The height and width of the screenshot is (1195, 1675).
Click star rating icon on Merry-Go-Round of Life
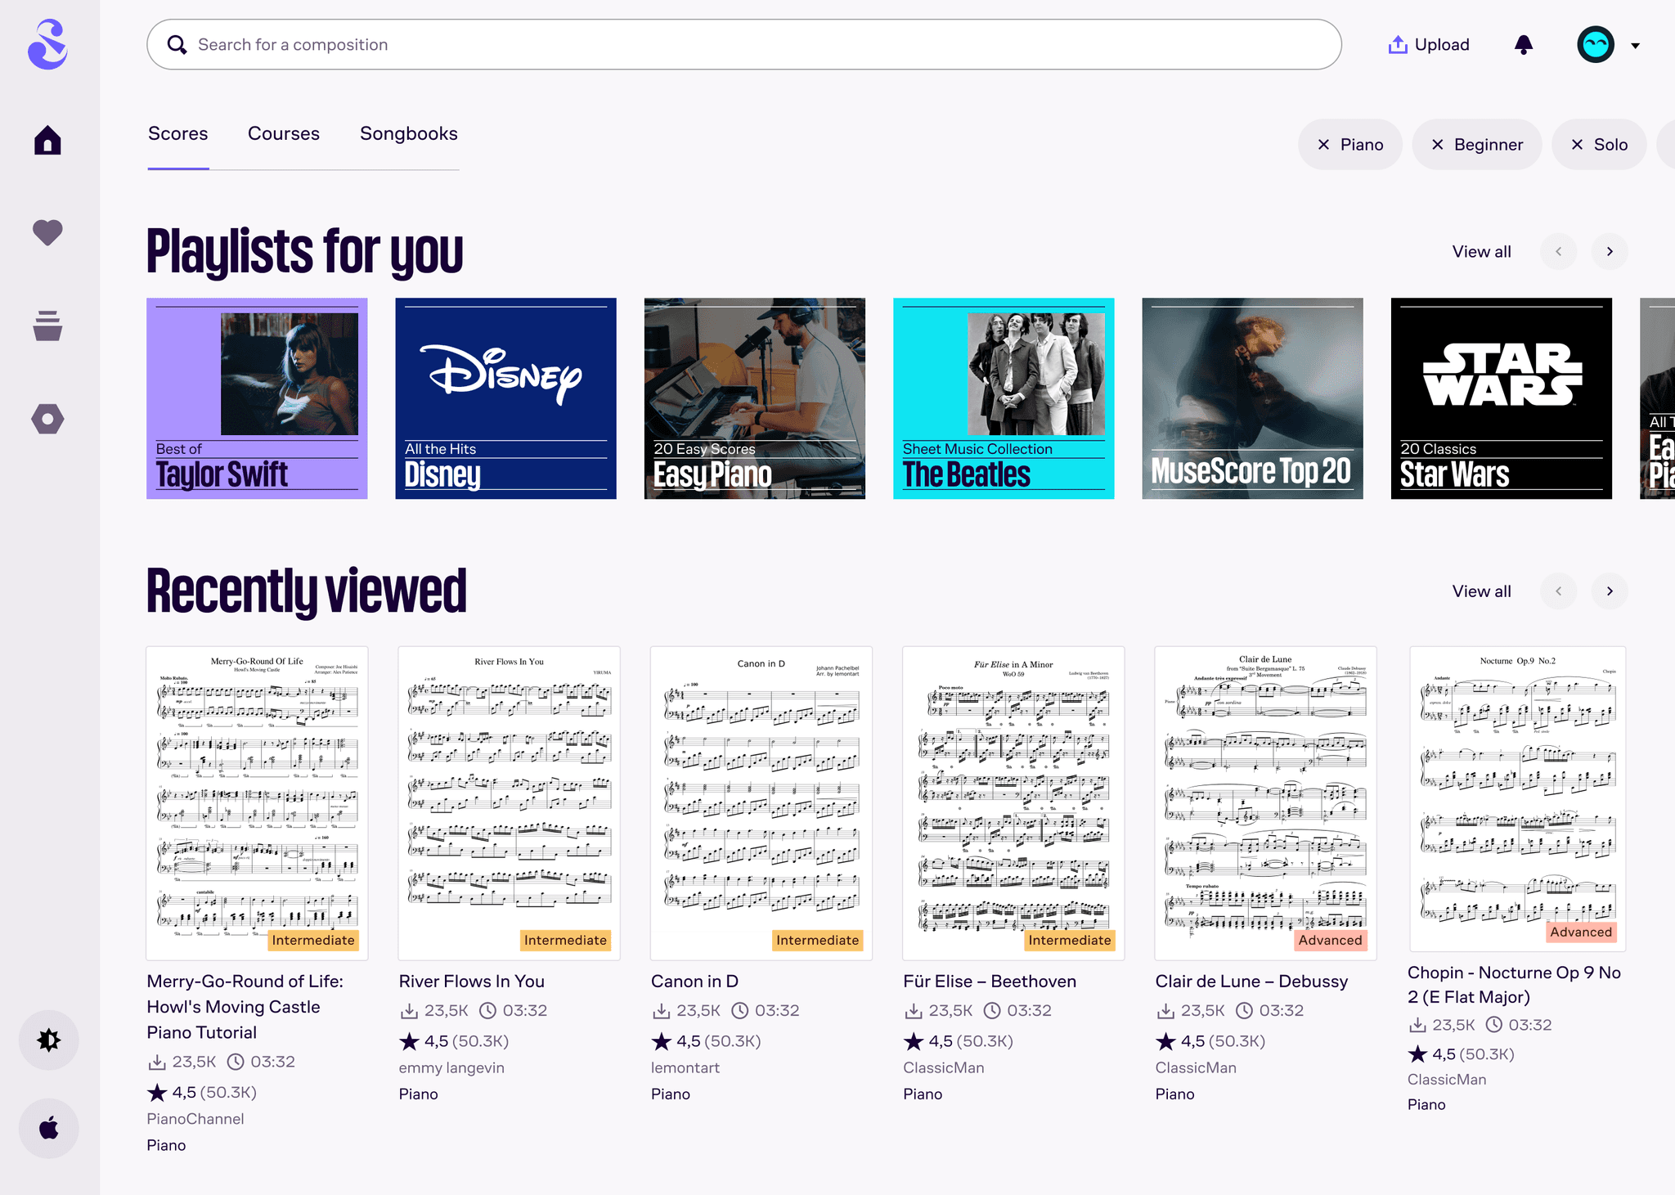pyautogui.click(x=157, y=1092)
